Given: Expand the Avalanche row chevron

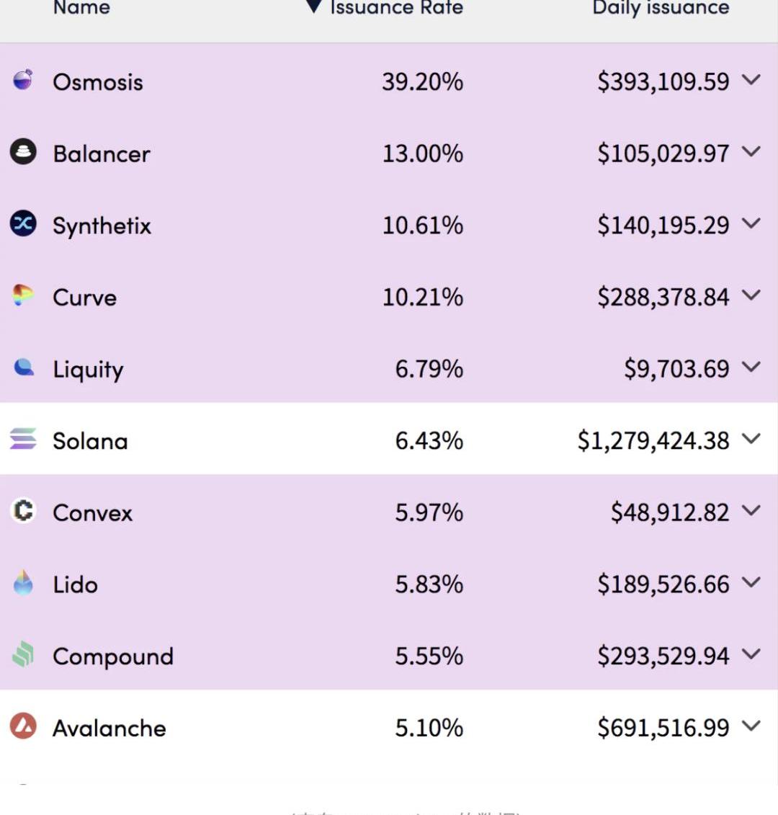Looking at the screenshot, I should click(751, 726).
